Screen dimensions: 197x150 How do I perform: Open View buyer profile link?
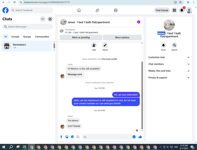point(109,59)
